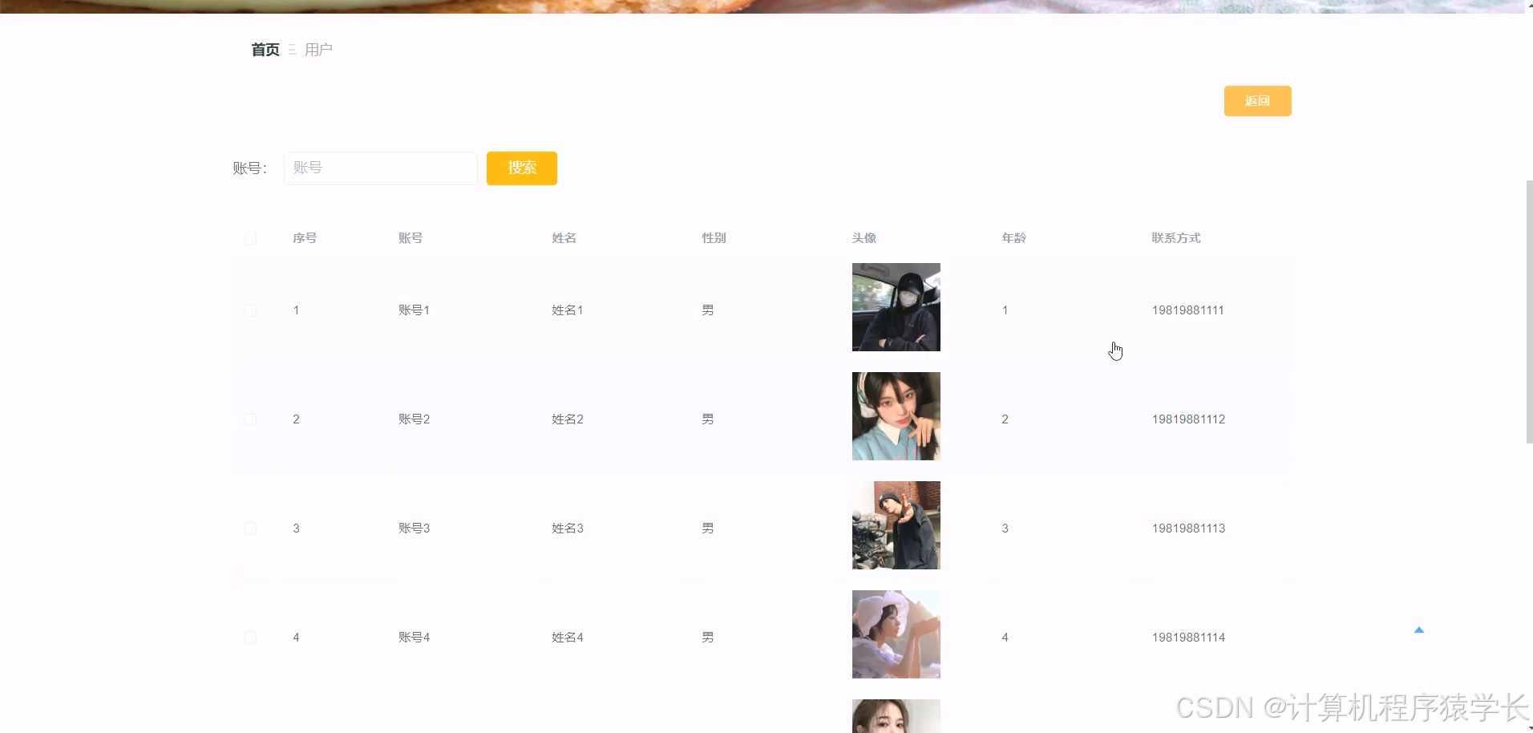Open the avatar thumbnail of 姓名1
This screenshot has width=1533, height=733.
[x=896, y=307]
